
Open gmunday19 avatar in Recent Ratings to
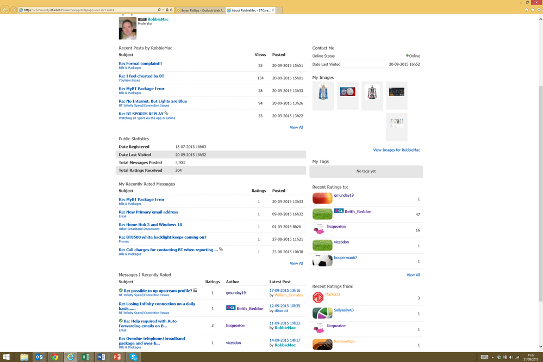pos(322,198)
